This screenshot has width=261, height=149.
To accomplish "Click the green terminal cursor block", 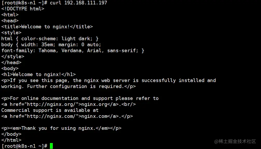I will point(51,146).
